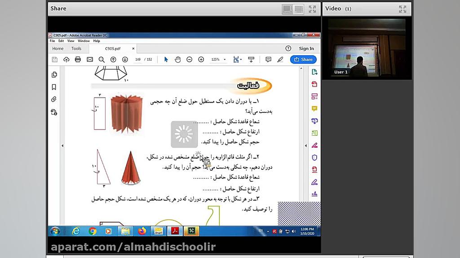This screenshot has height=258, width=460.
Task: Select the Hand tool in Acrobat toolbar
Action: pos(178,59)
